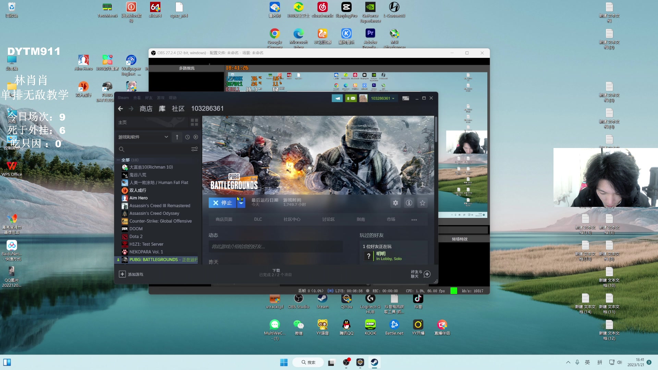This screenshot has height=370, width=658.
Task: Click Steam icon in Windows taskbar
Action: pos(374,362)
